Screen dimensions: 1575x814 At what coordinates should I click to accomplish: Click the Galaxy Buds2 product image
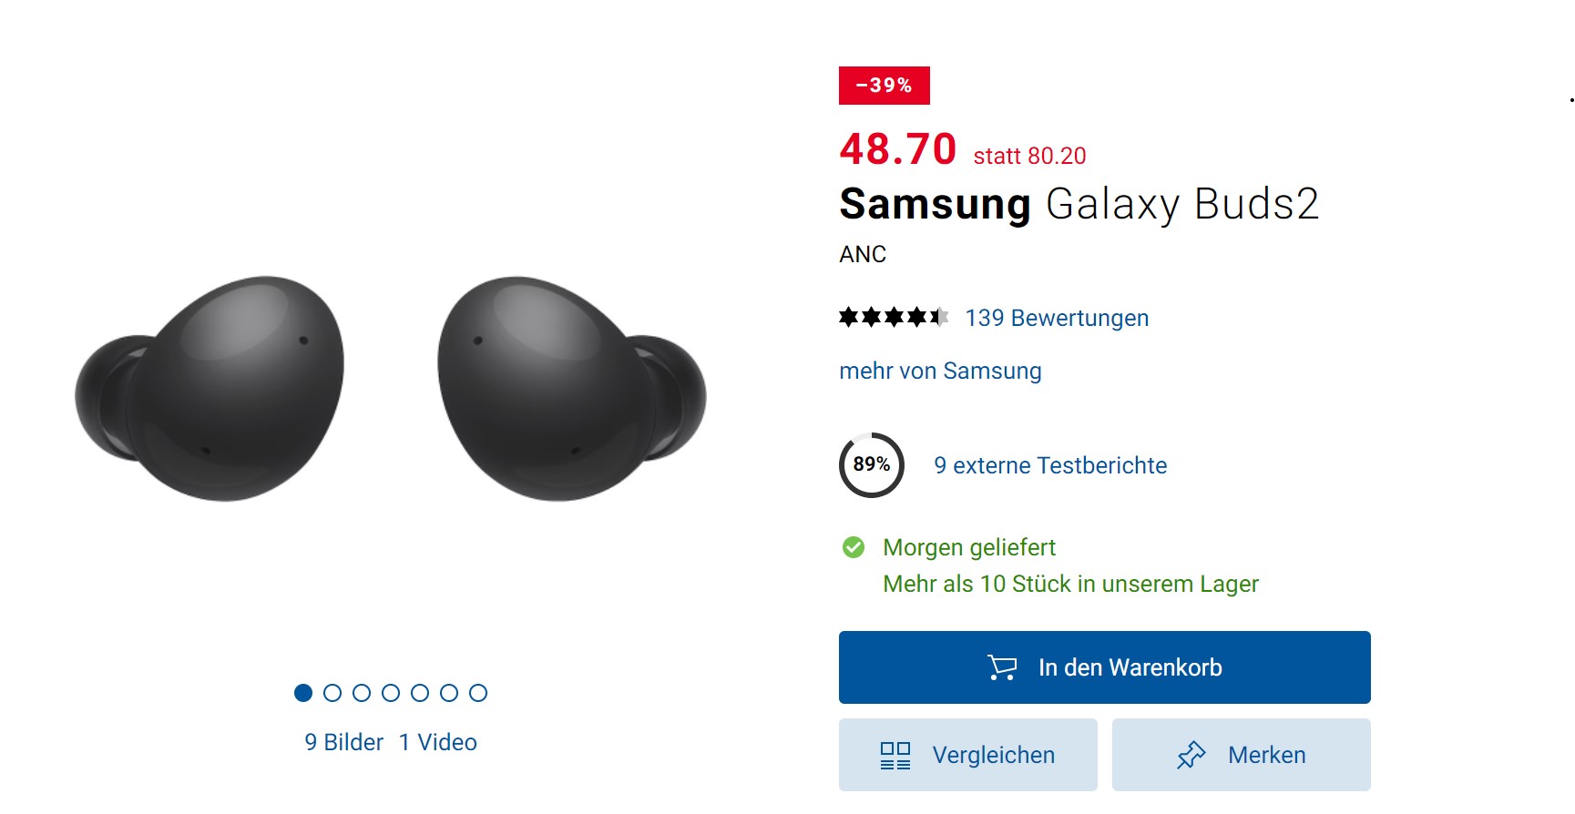390,389
